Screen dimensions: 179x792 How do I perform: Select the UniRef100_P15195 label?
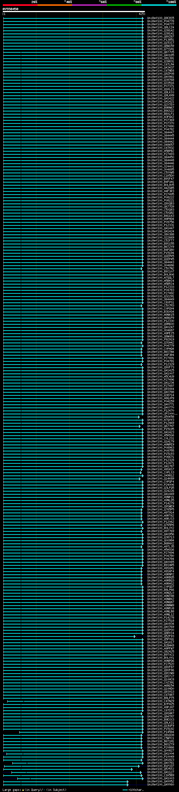[x=160, y=429]
